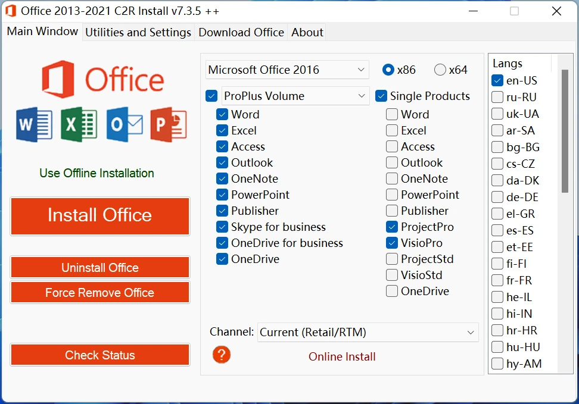The image size is (579, 404).
Task: Expand the Microsoft Office 2016 version dropdown
Action: (287, 70)
